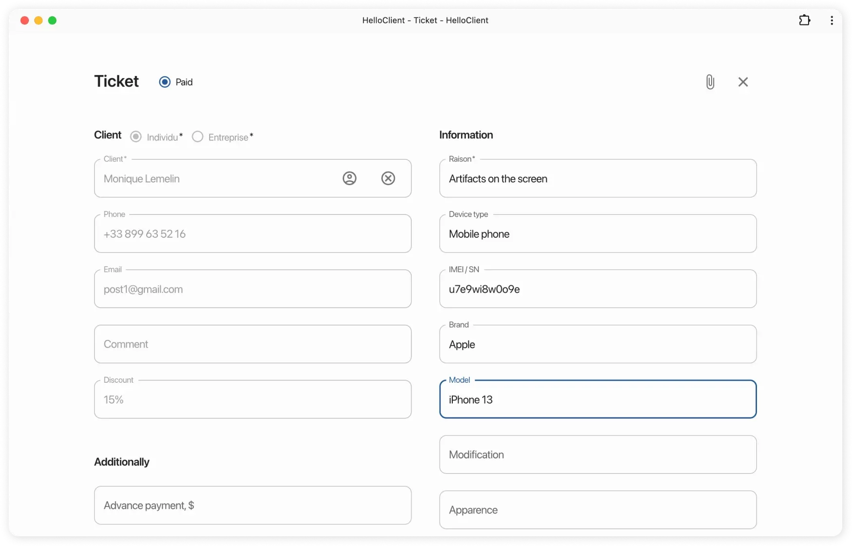
Task: Click the paperclip attachment icon
Action: point(710,82)
